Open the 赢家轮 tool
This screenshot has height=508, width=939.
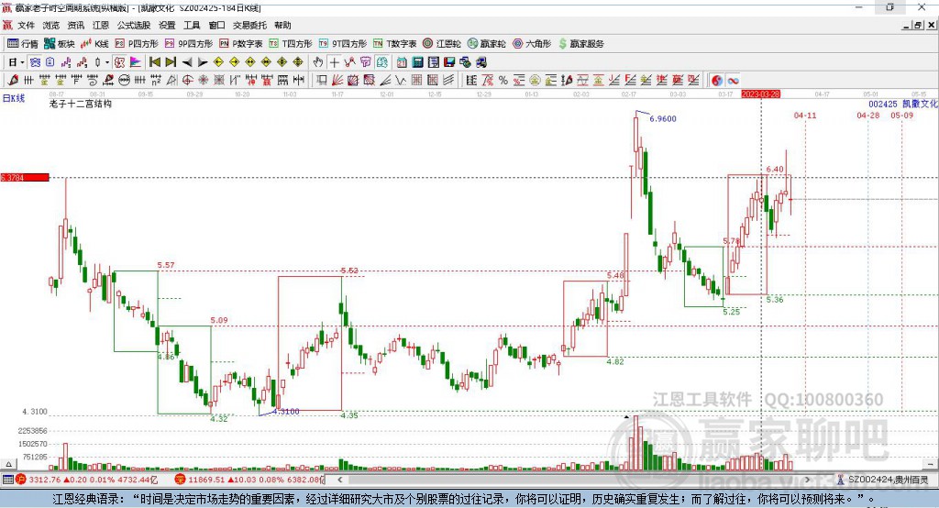pos(486,44)
